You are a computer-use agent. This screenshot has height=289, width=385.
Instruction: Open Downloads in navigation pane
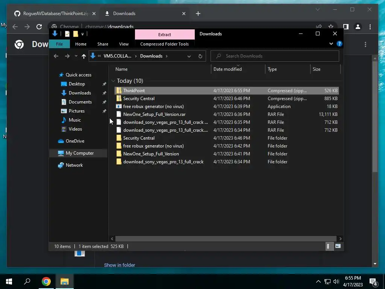pyautogui.click(x=80, y=93)
